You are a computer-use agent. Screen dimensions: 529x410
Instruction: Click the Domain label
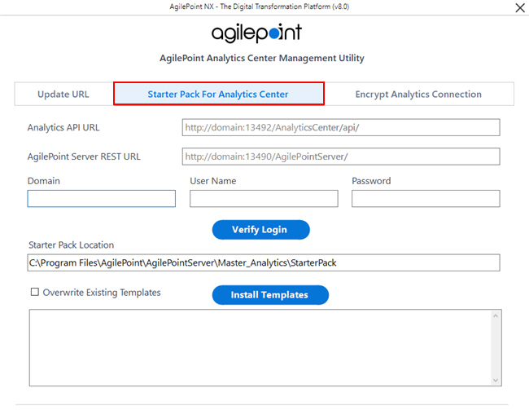(x=44, y=181)
